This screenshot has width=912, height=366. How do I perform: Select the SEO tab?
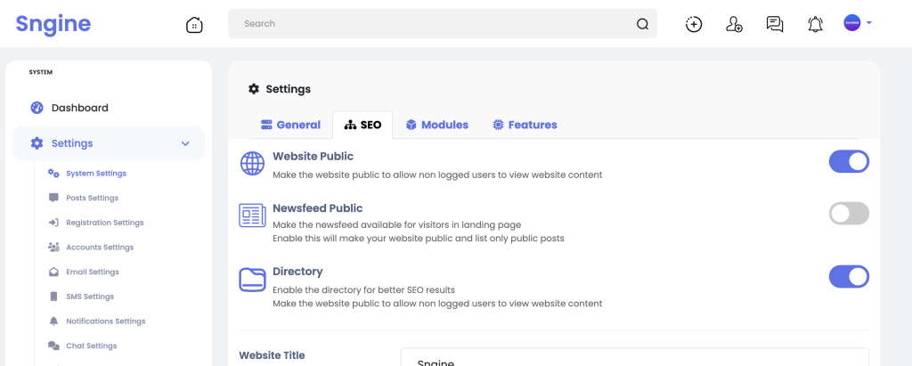point(362,125)
